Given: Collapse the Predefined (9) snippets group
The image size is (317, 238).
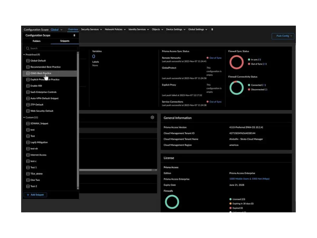Looking at the screenshot, I should (x=24, y=55).
